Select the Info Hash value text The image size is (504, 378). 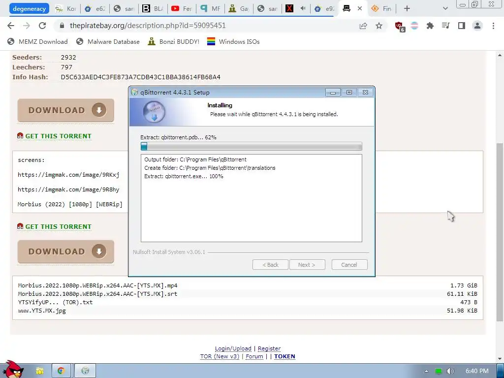[x=140, y=77]
